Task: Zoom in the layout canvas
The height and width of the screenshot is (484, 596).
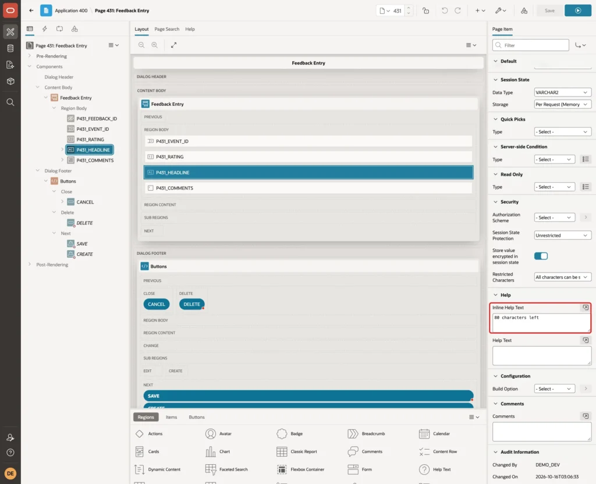Action: click(x=155, y=45)
